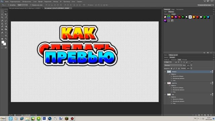Apply the no-style swatch
Viewport: 215px width, 121px height.
pyautogui.click(x=165, y=17)
